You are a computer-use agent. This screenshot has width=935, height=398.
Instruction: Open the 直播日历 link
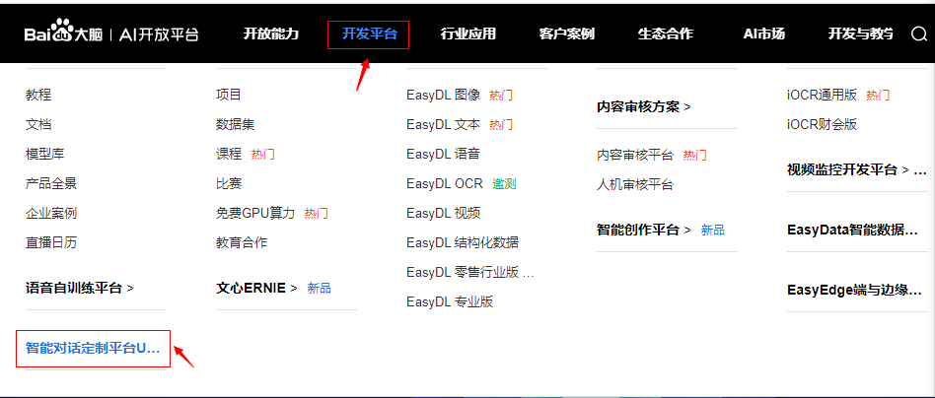51,242
